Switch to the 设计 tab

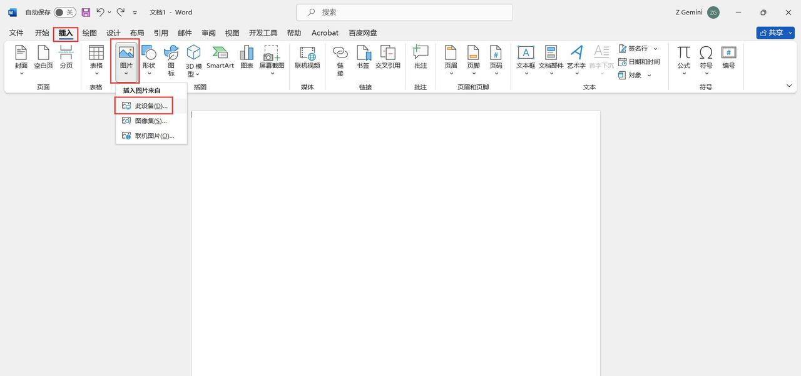coord(113,33)
